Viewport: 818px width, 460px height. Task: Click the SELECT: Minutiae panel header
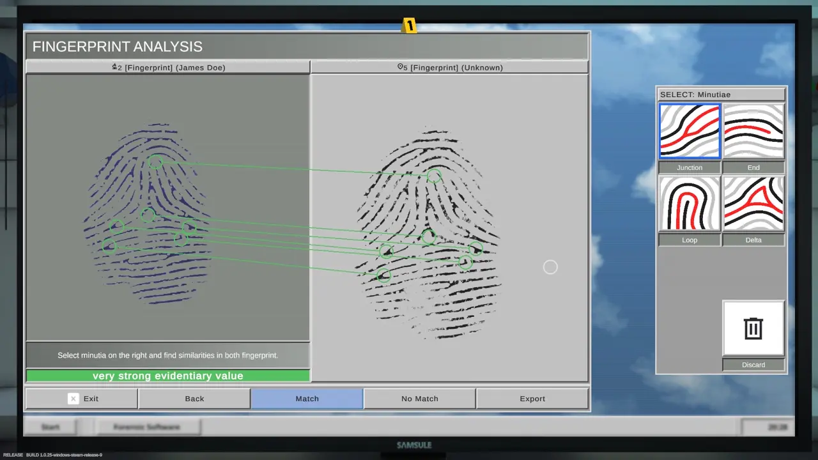(x=722, y=95)
